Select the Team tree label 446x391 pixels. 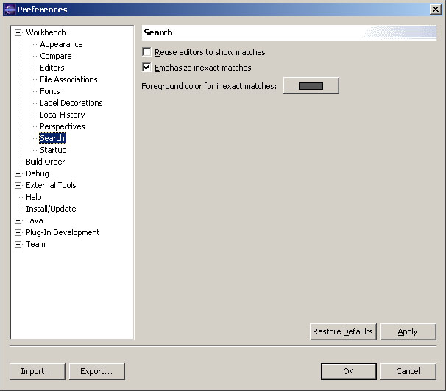pyautogui.click(x=35, y=244)
